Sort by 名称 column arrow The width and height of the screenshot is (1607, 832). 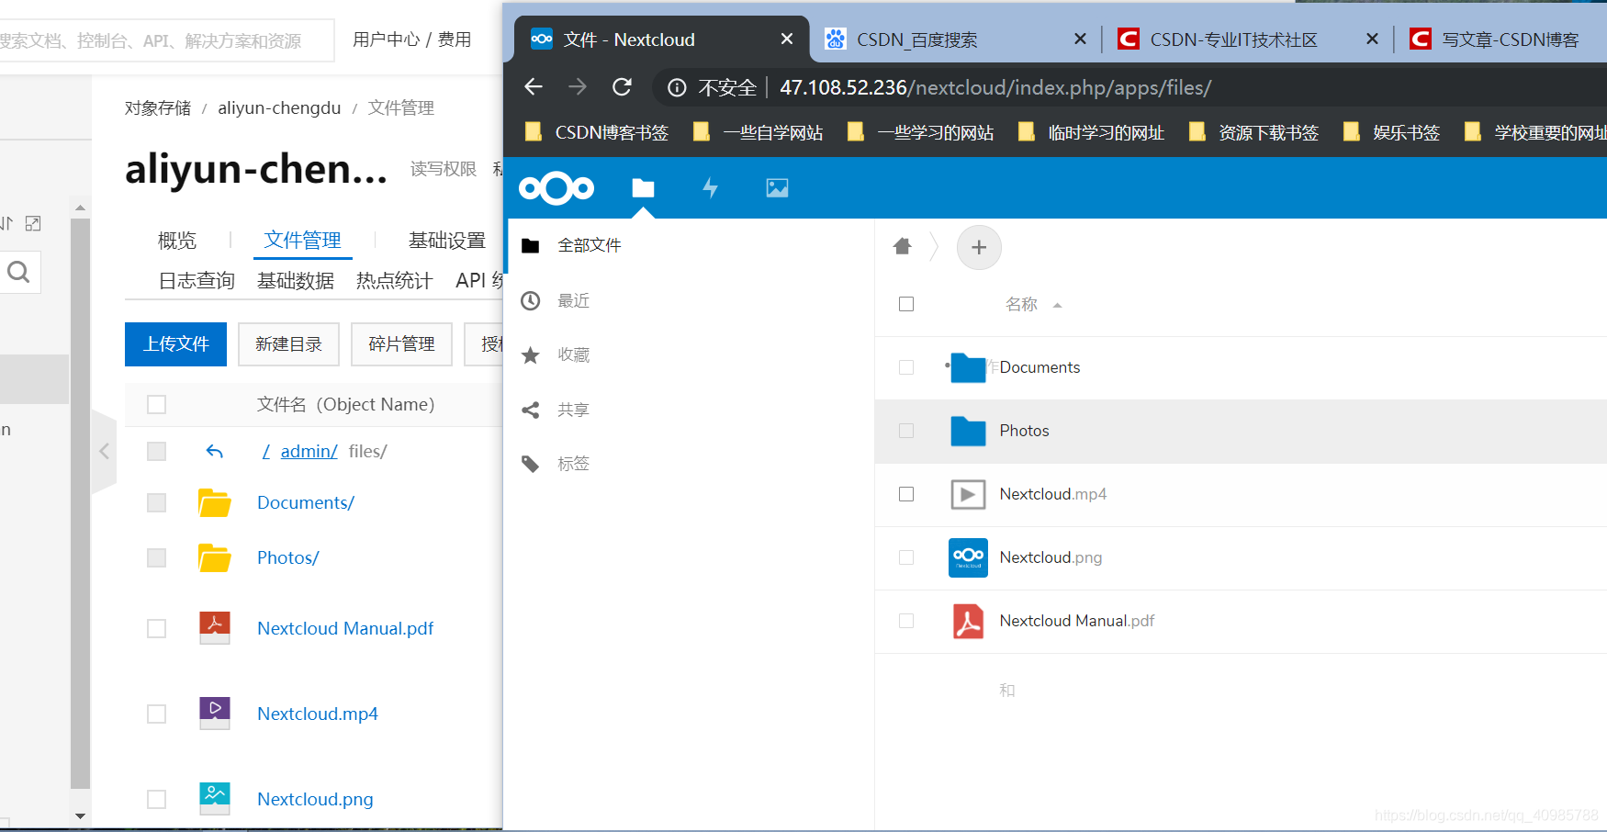point(1057,305)
